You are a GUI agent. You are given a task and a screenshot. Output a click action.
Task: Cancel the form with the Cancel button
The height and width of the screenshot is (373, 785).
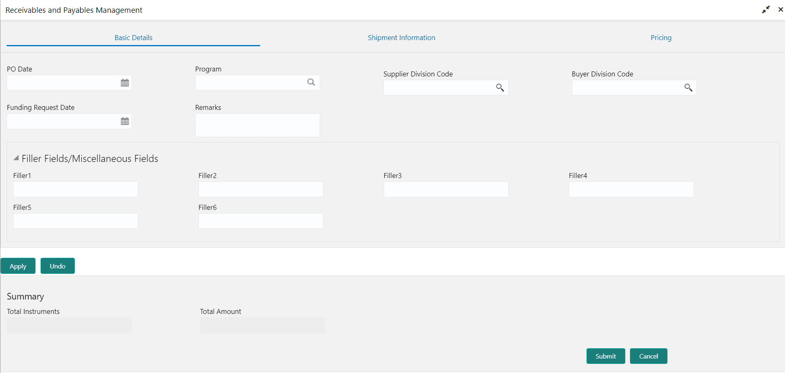click(x=648, y=356)
